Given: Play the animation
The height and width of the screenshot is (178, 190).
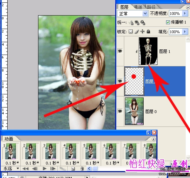Looking at the screenshot, I should pyautogui.click(x=45, y=168).
